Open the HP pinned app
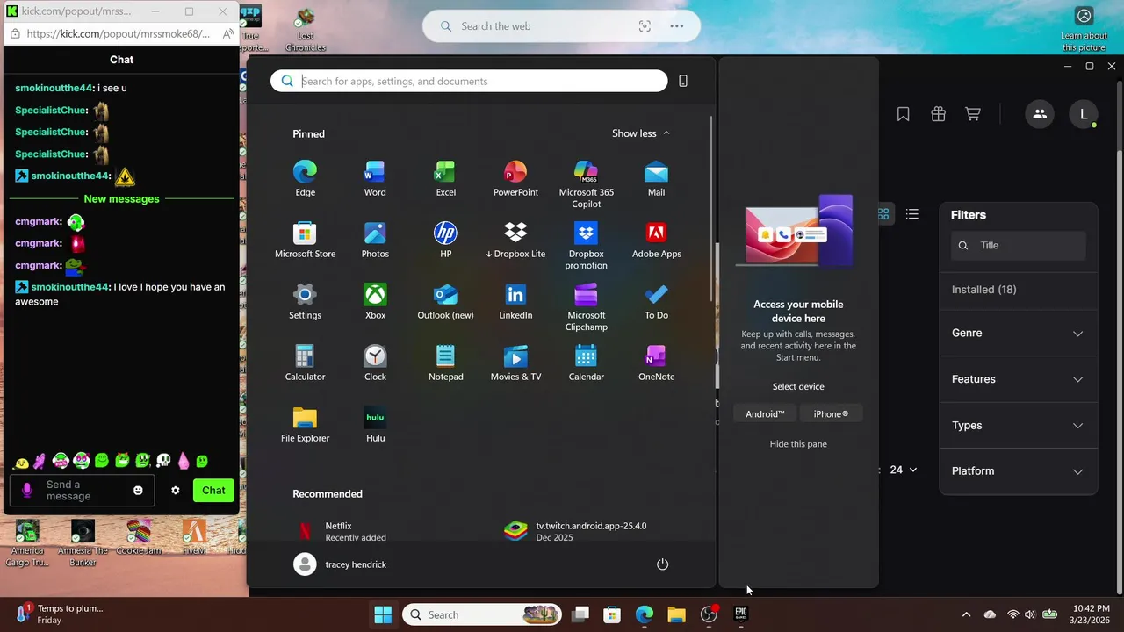Image resolution: width=1124 pixels, height=632 pixels. click(x=445, y=240)
